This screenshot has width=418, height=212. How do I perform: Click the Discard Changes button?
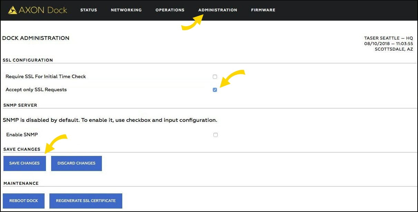76,163
